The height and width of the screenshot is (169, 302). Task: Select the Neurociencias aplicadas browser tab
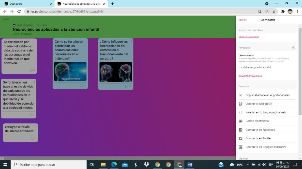[82, 4]
